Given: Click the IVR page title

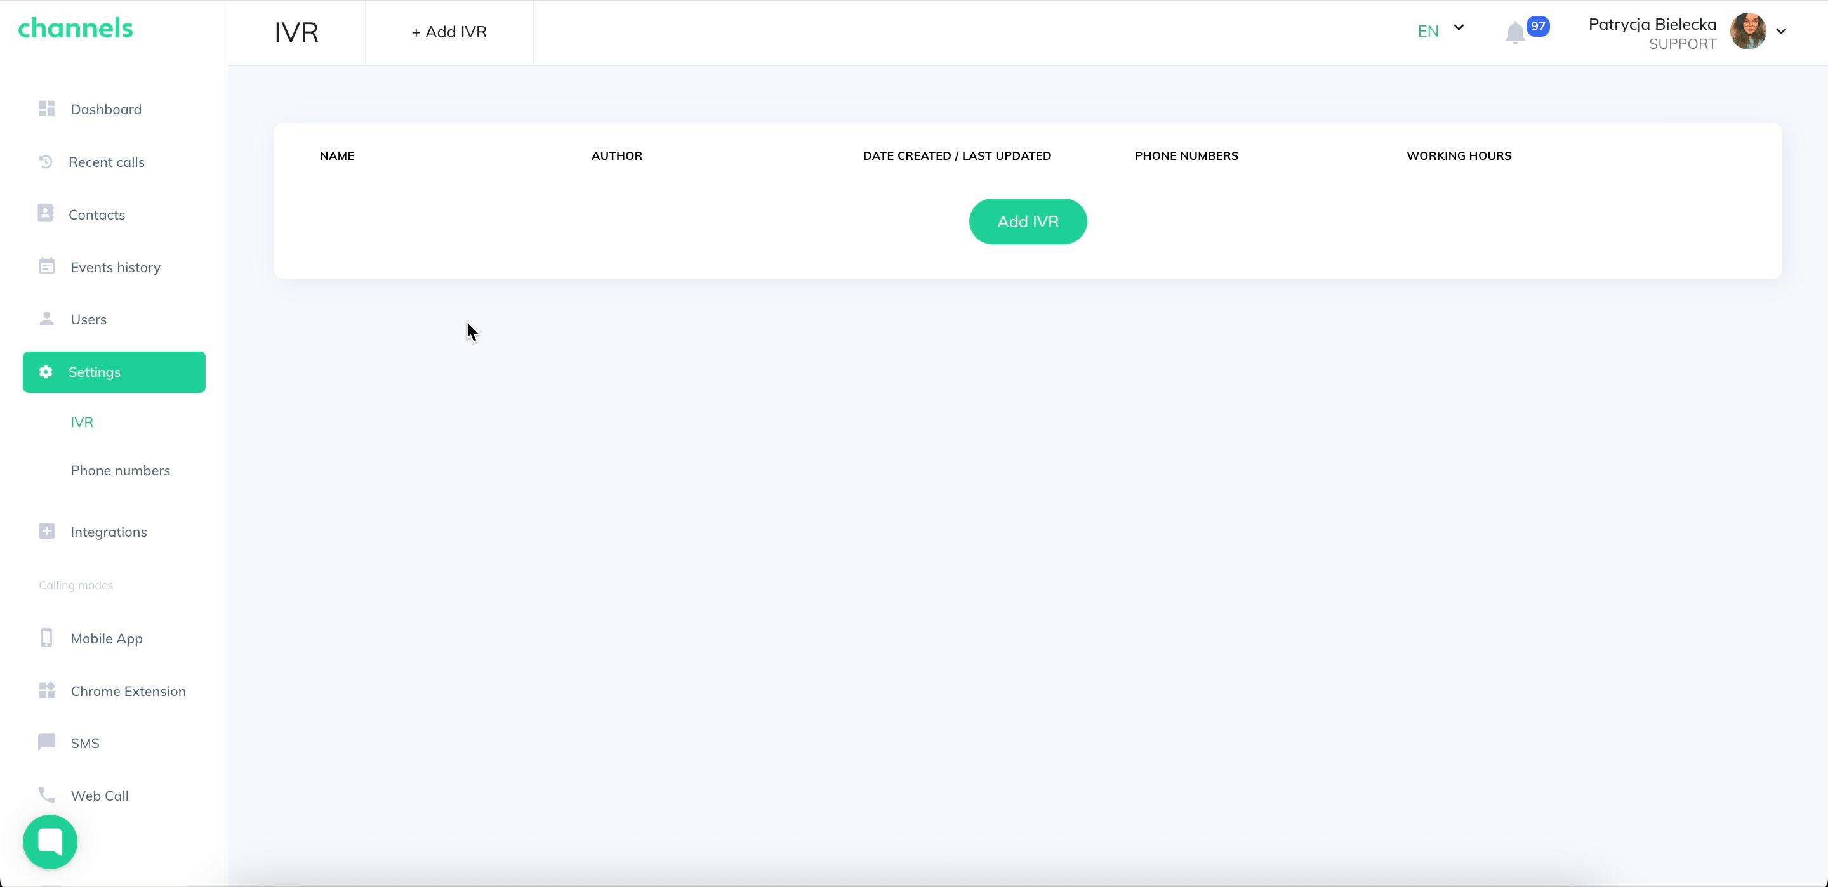Looking at the screenshot, I should 296,32.
